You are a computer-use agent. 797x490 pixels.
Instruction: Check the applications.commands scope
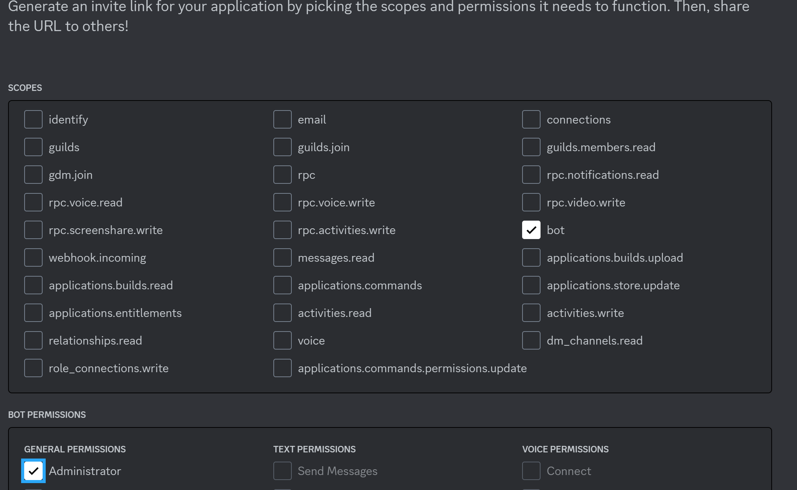(x=282, y=285)
